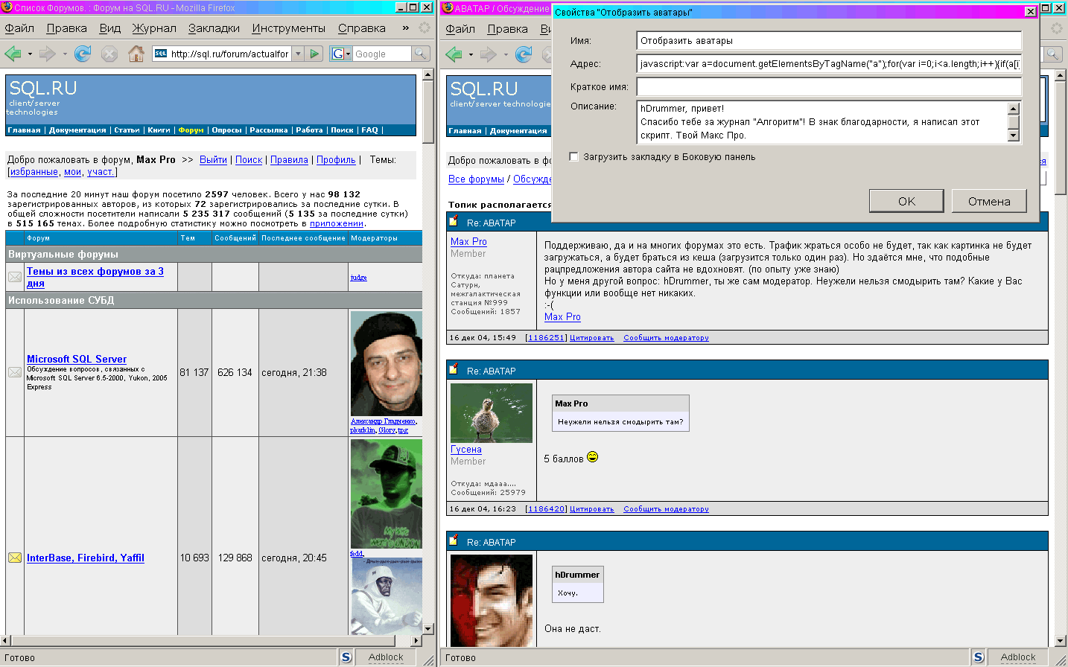
Task: Click Adblock in left window status bar
Action: 385,657
